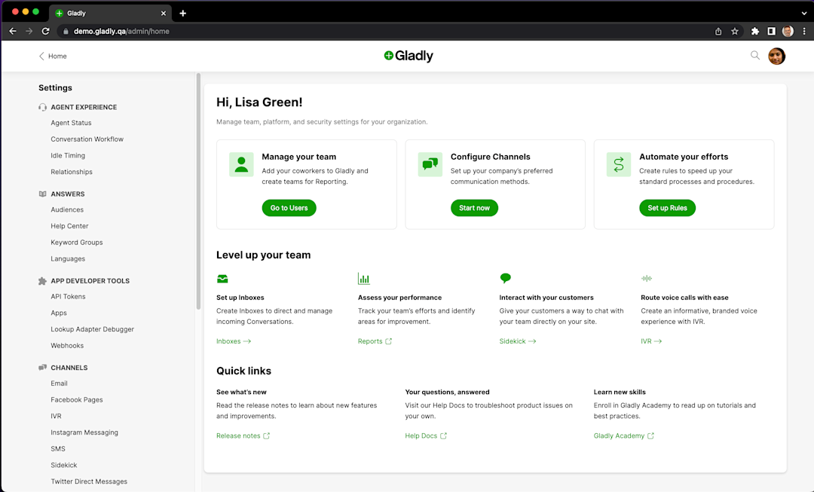Open Lookup Adapter Debugger
Image resolution: width=814 pixels, height=492 pixels.
click(93, 329)
